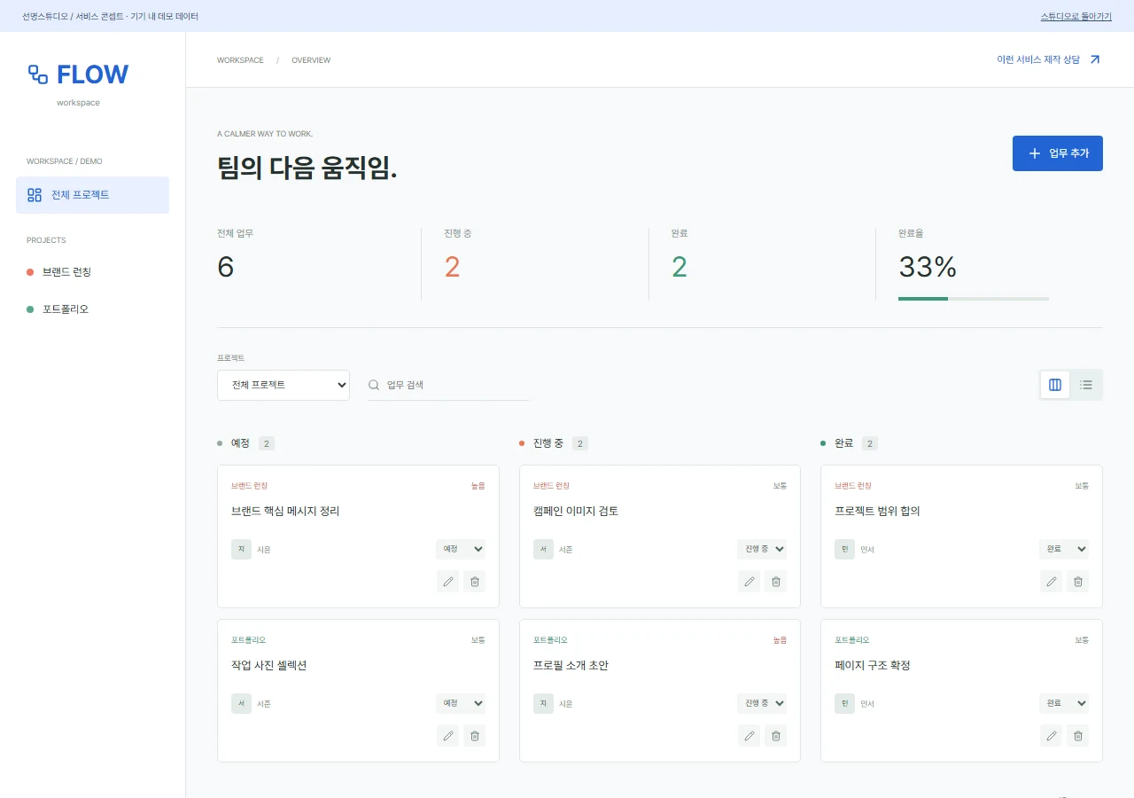The height and width of the screenshot is (798, 1134).
Task: Open status dropdown on 페이지 구조 확정
Action: [1064, 704]
